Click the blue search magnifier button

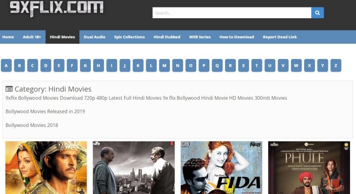click(x=317, y=13)
